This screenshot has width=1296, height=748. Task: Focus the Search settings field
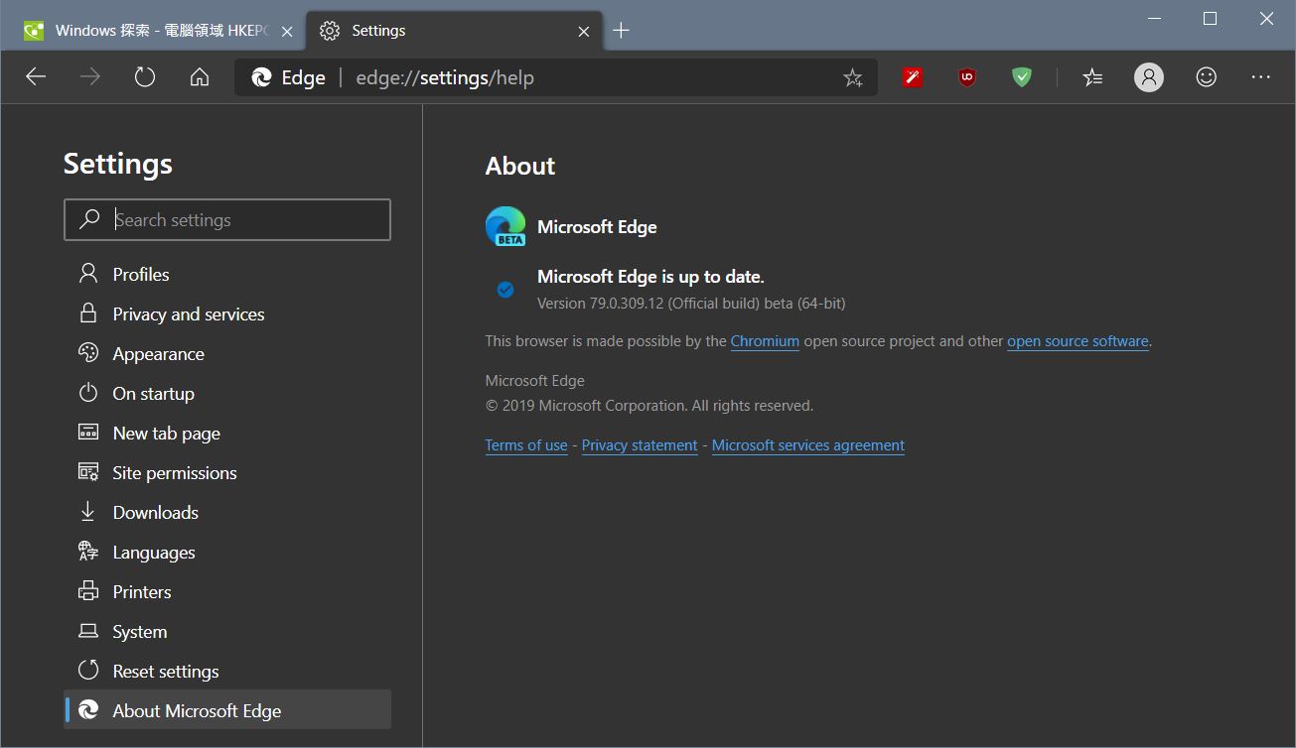point(227,220)
